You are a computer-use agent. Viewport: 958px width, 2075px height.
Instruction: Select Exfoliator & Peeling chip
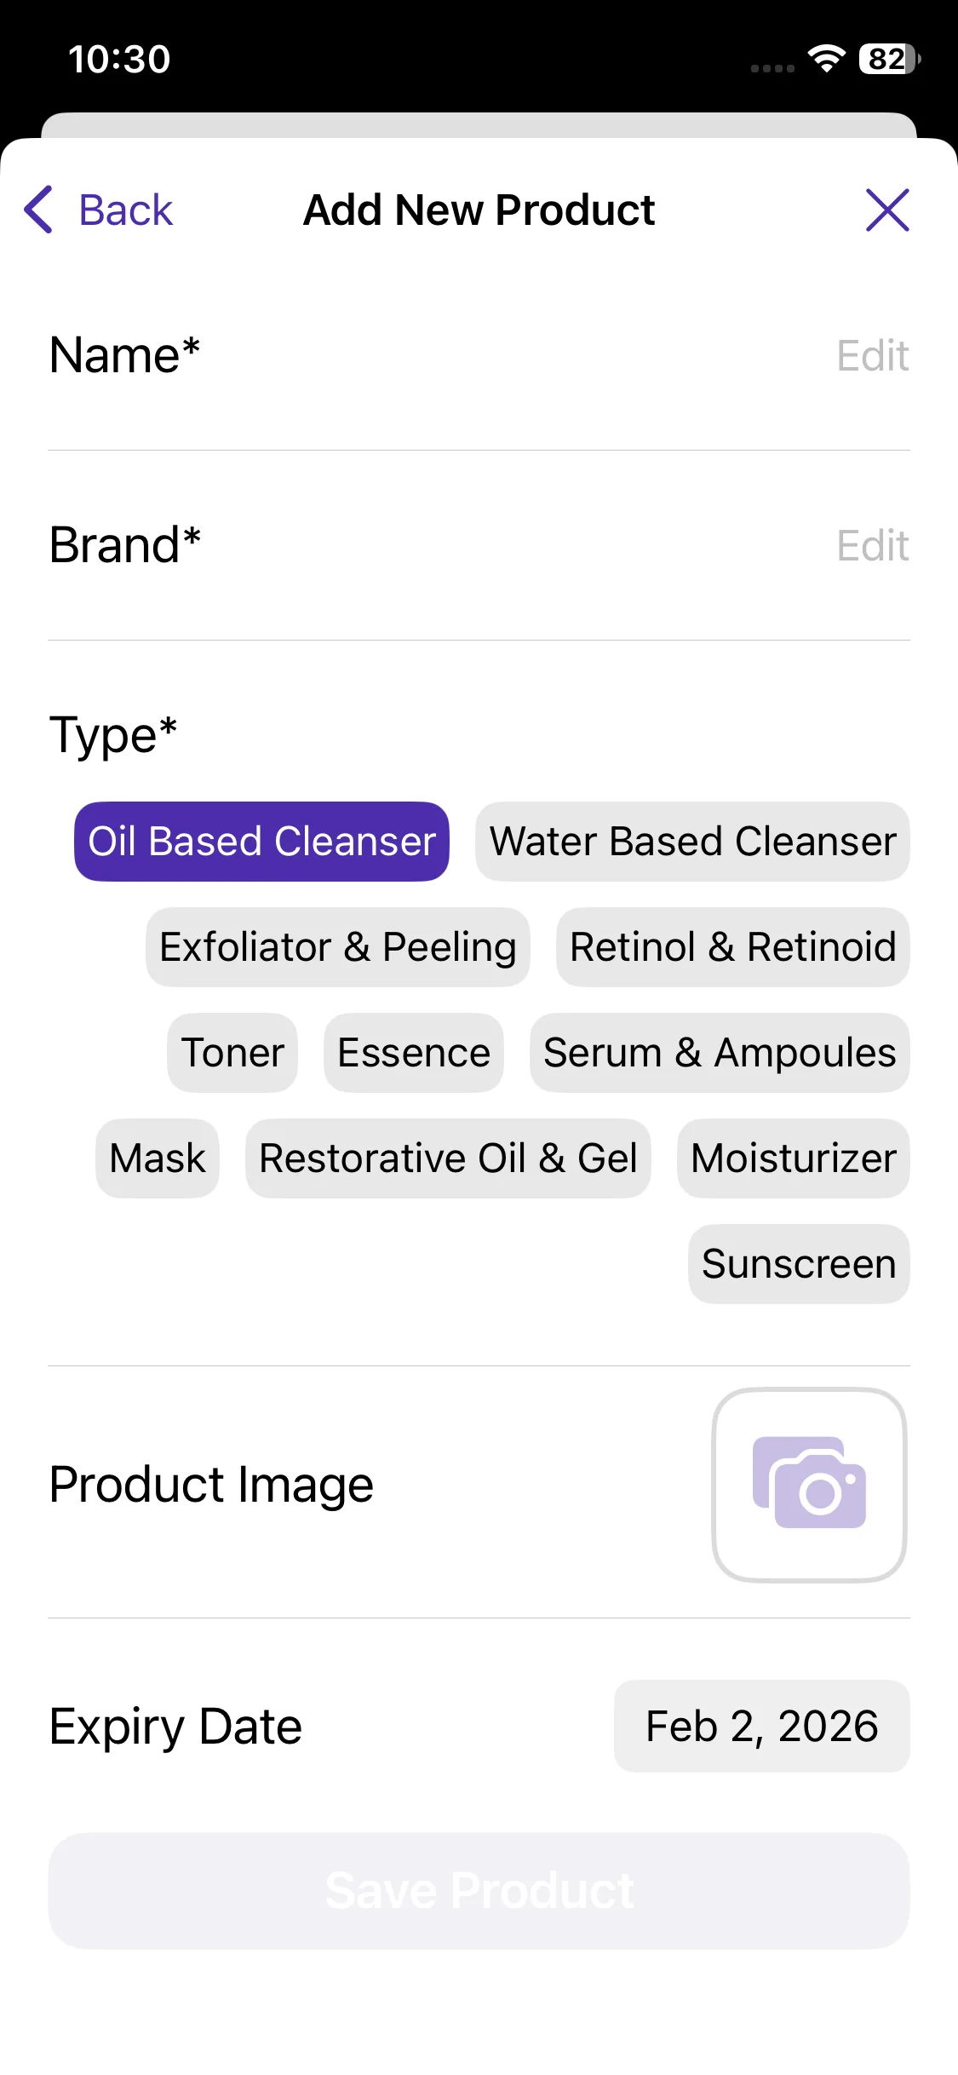click(338, 947)
